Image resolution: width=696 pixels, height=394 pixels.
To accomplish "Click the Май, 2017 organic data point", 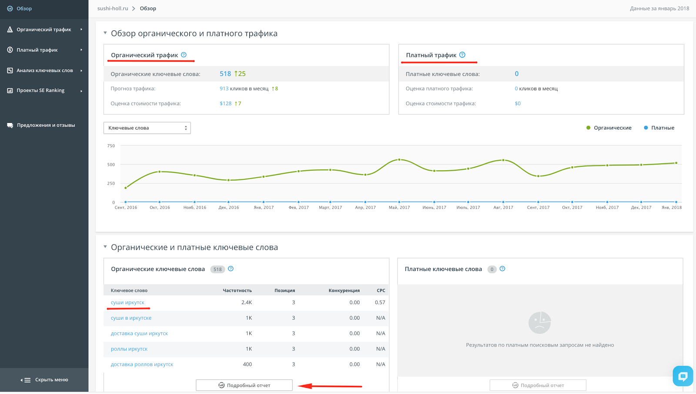I will click(x=399, y=159).
